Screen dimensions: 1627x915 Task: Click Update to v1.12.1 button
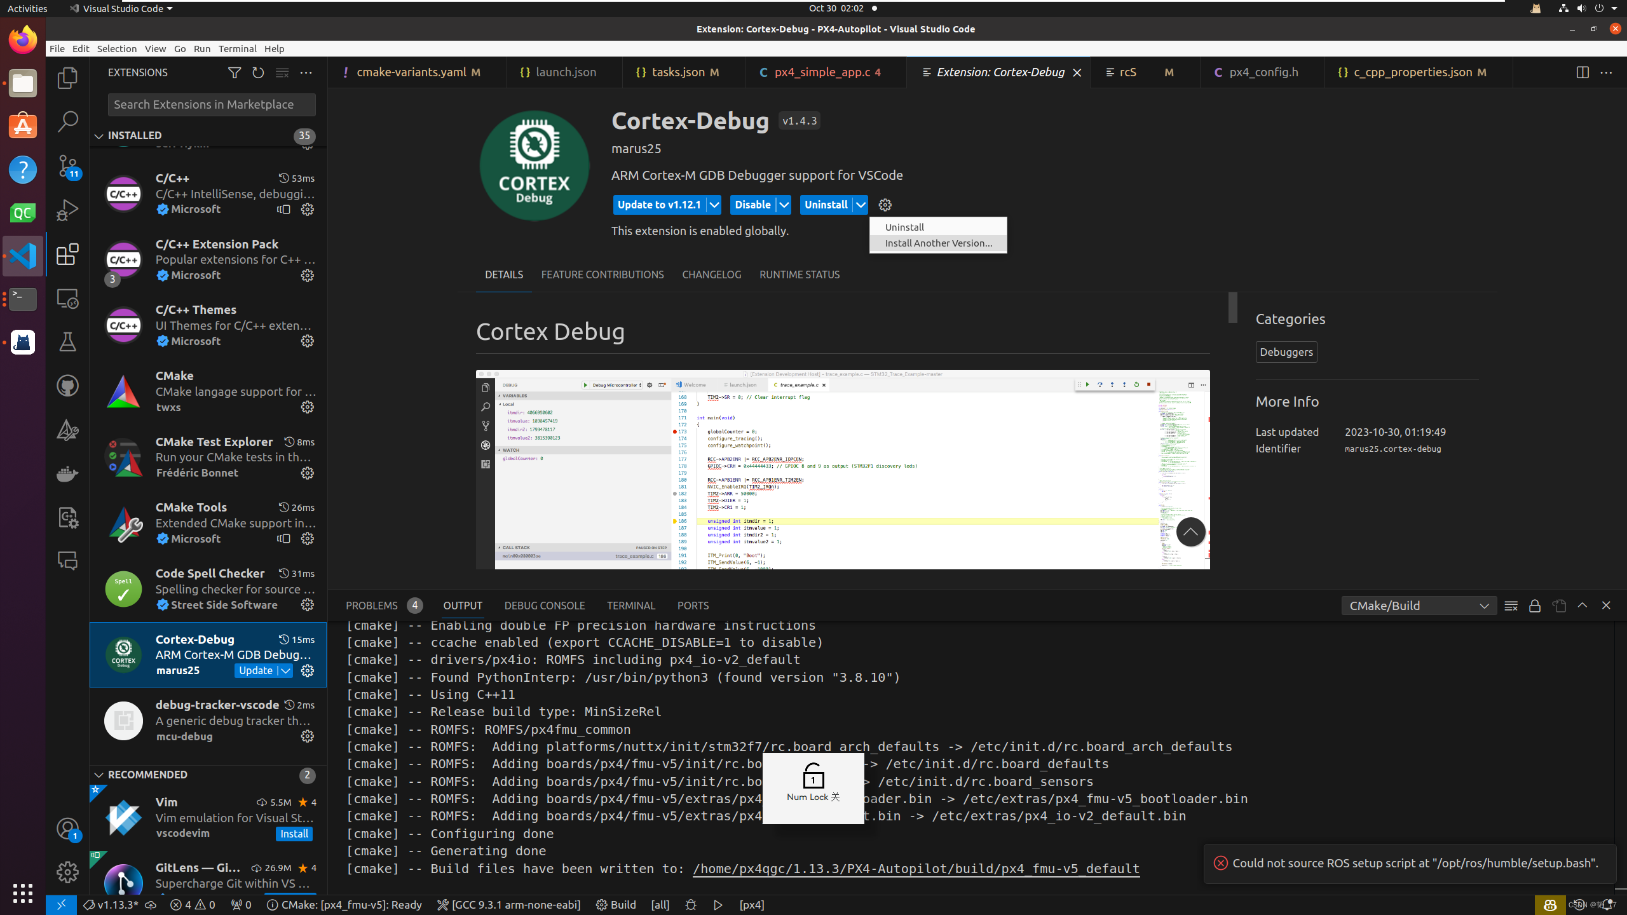pyautogui.click(x=659, y=205)
